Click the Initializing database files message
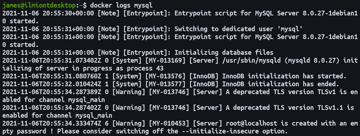360x136 pixels. pyautogui.click(x=224, y=53)
